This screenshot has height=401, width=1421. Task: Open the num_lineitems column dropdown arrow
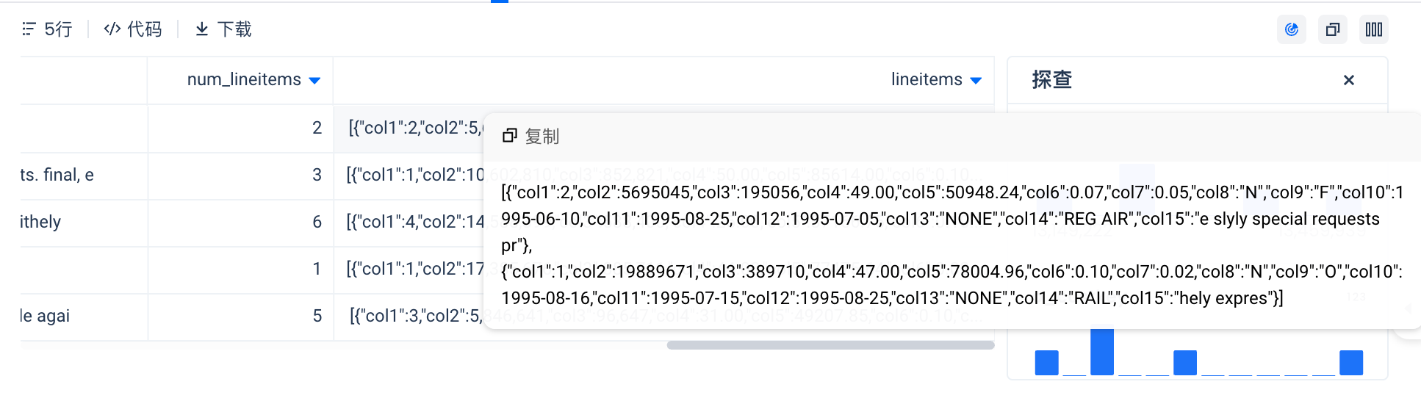[314, 81]
